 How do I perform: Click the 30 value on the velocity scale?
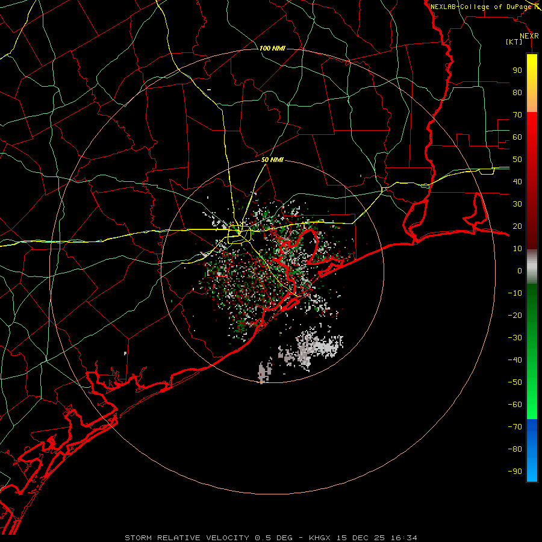point(517,204)
